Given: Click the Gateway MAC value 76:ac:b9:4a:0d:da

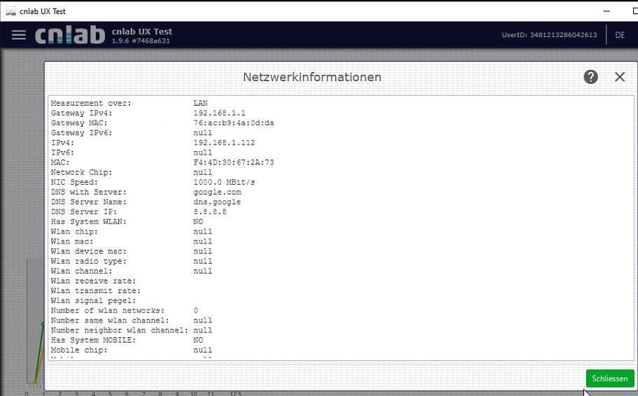Looking at the screenshot, I should point(234,123).
